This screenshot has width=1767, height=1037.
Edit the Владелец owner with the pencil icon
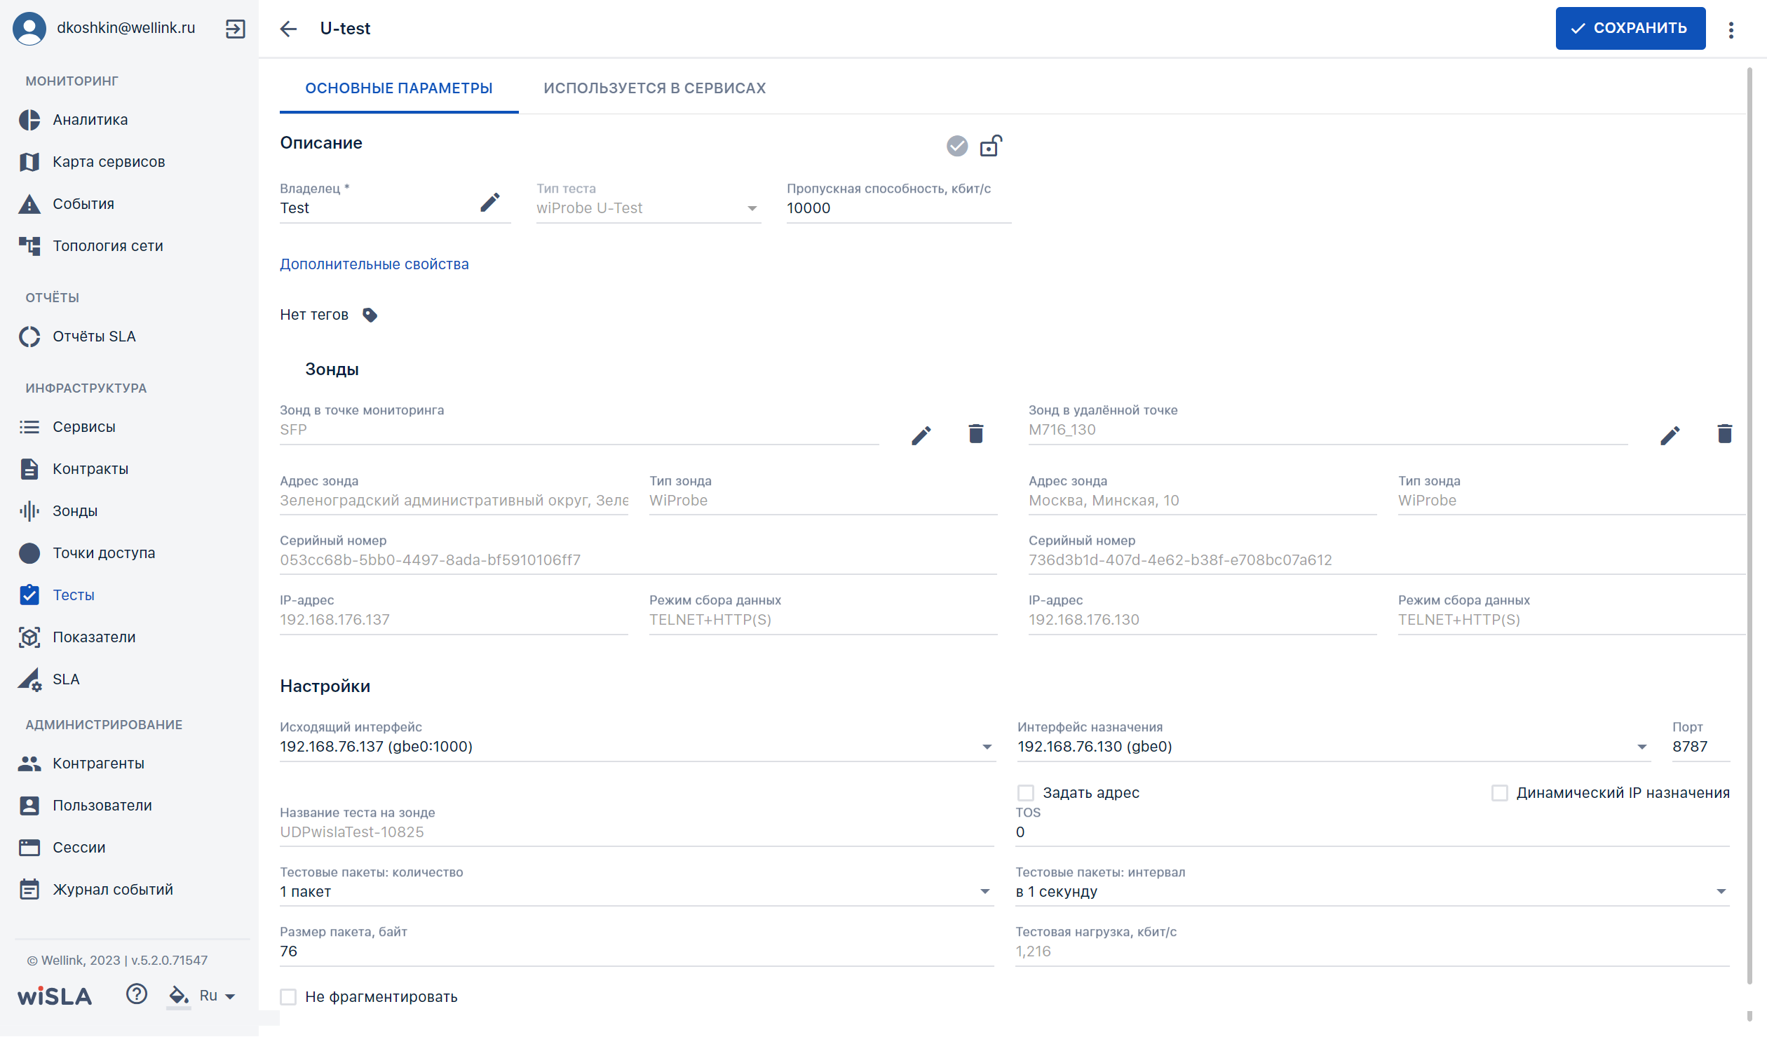coord(490,203)
